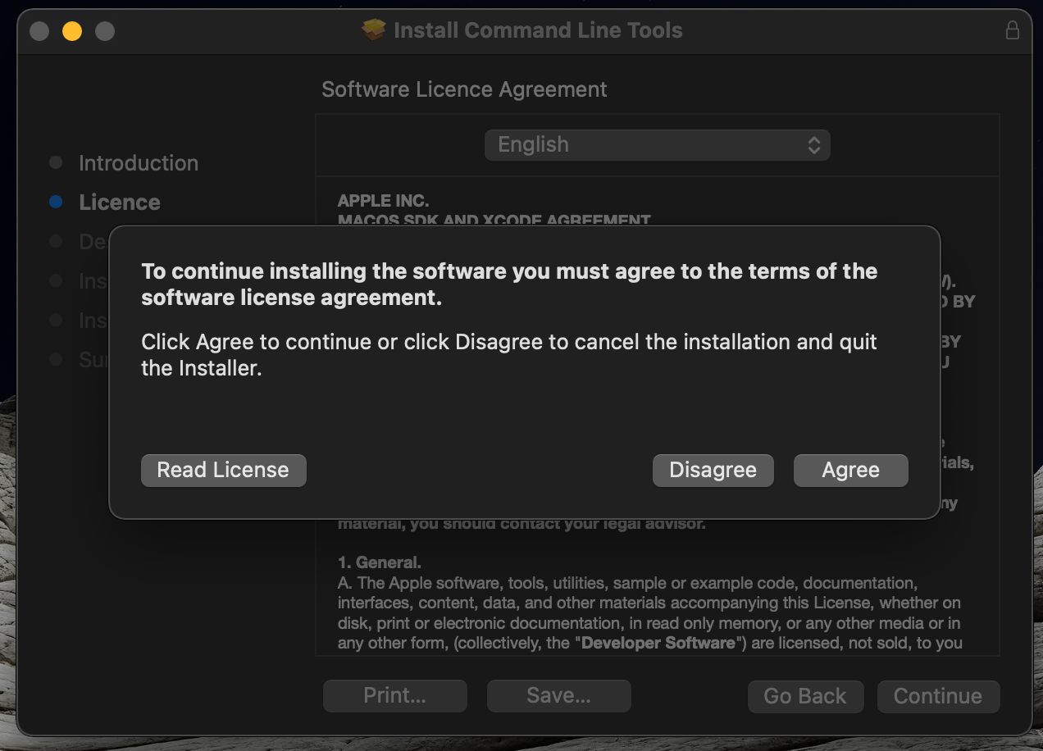
Task: Click the Print... button
Action: click(x=395, y=696)
